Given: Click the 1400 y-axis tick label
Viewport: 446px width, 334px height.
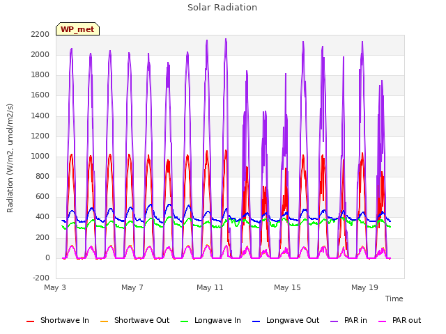Looking at the screenshot, I should [x=40, y=116].
